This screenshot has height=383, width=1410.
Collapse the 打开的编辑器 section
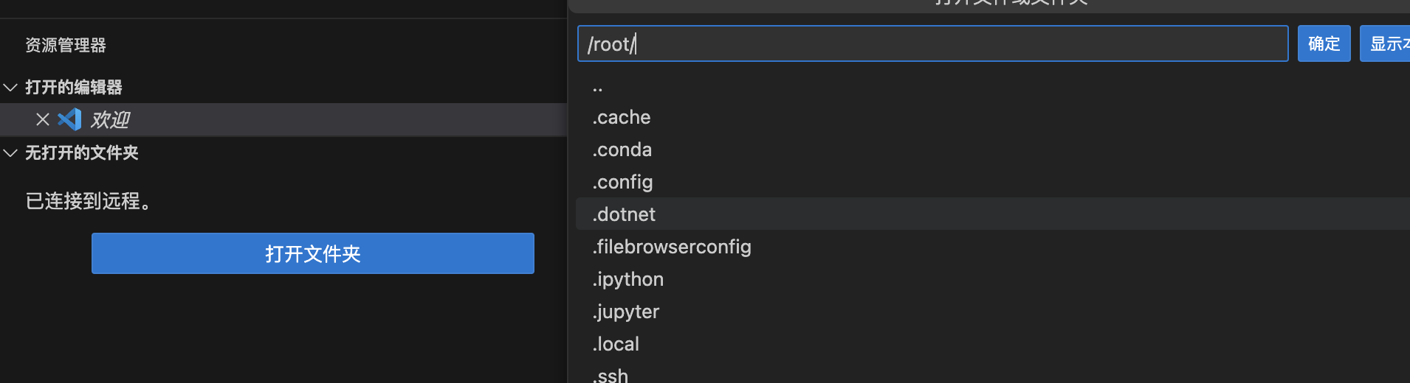[x=11, y=88]
